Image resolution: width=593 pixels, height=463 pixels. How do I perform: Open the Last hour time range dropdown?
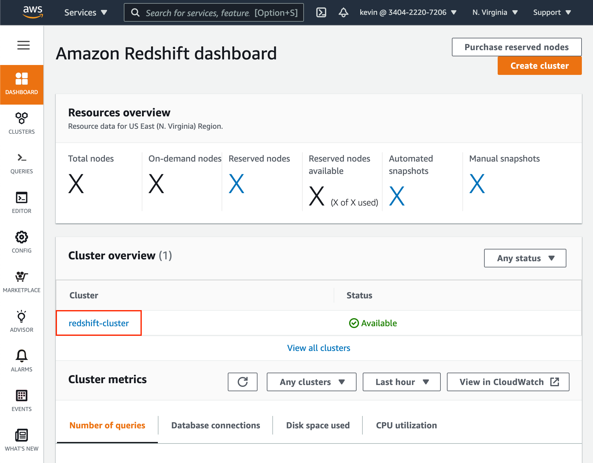click(x=401, y=382)
